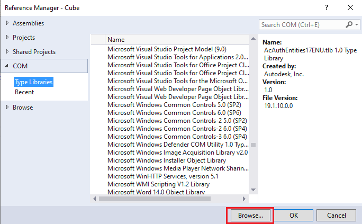
Task: Click the horizontal scrollbar thumb
Action: pyautogui.click(x=155, y=199)
